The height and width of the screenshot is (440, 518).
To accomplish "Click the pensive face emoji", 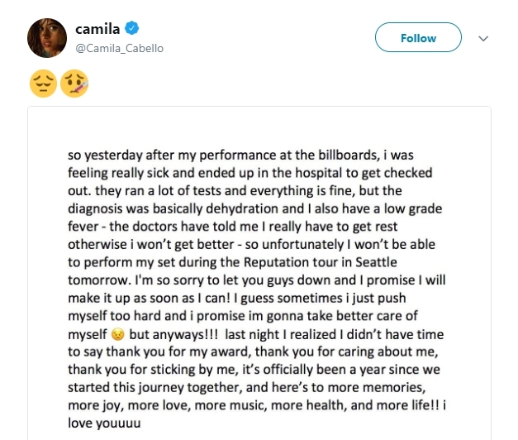I will click(x=43, y=84).
